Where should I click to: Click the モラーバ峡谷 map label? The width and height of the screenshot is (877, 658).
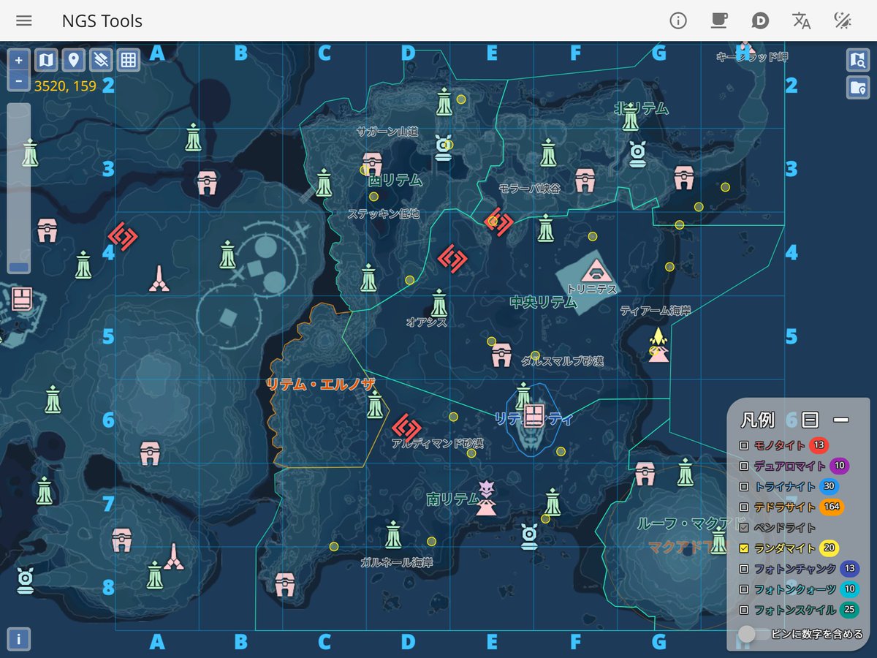click(x=530, y=189)
